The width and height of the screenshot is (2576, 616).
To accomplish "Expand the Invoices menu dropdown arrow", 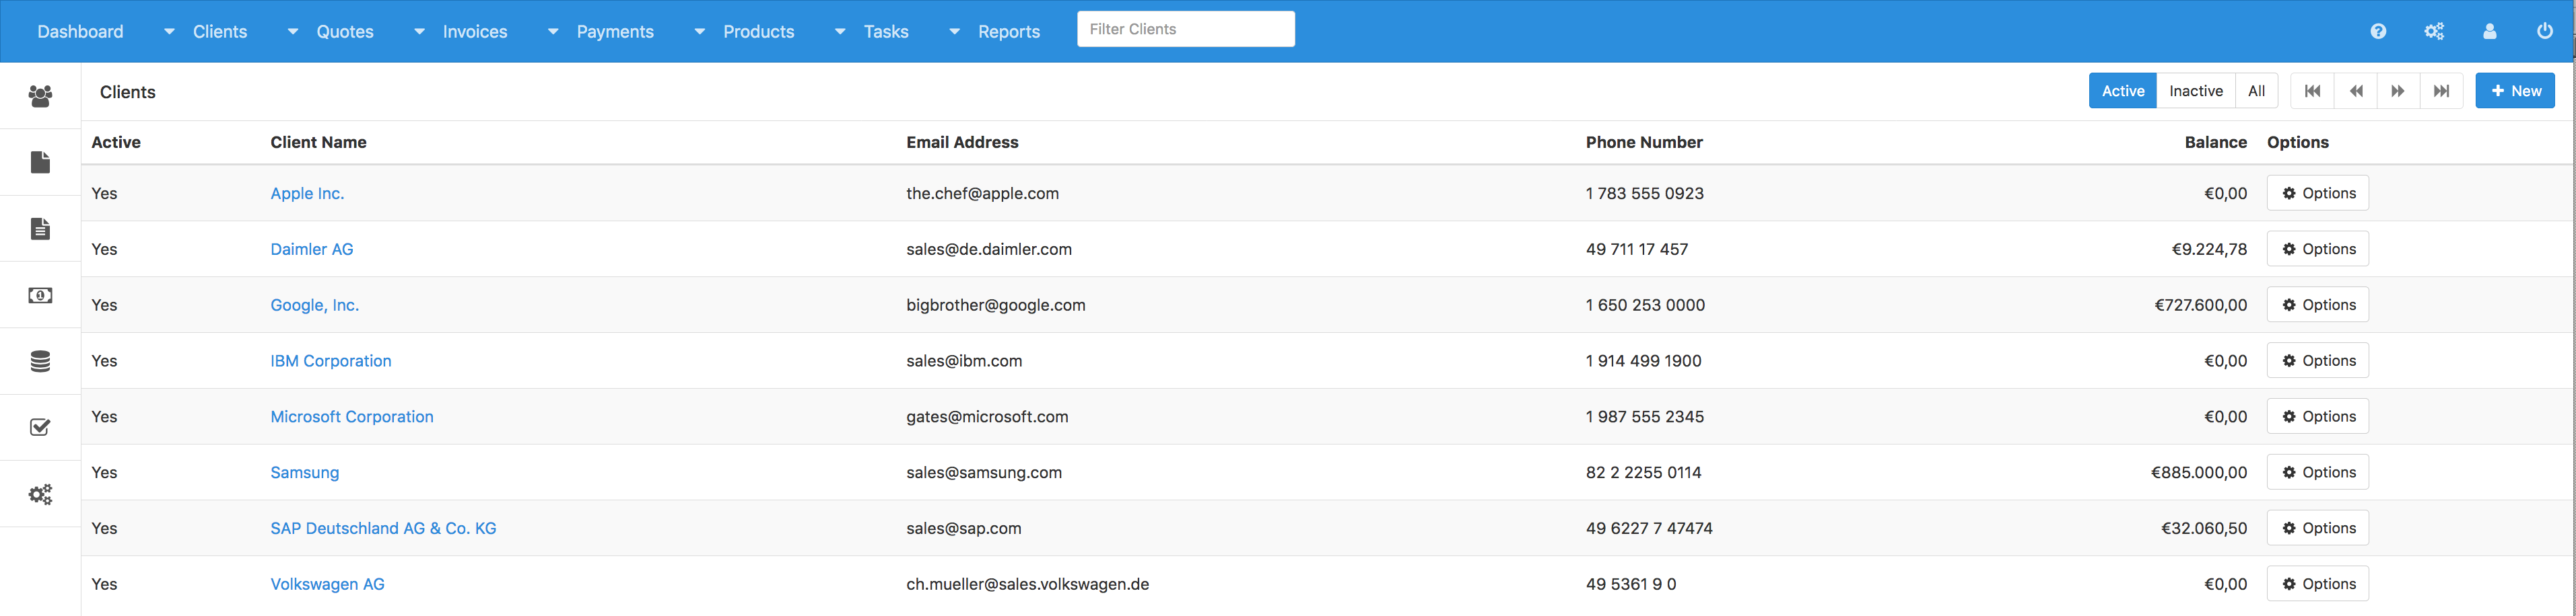I will (x=419, y=32).
